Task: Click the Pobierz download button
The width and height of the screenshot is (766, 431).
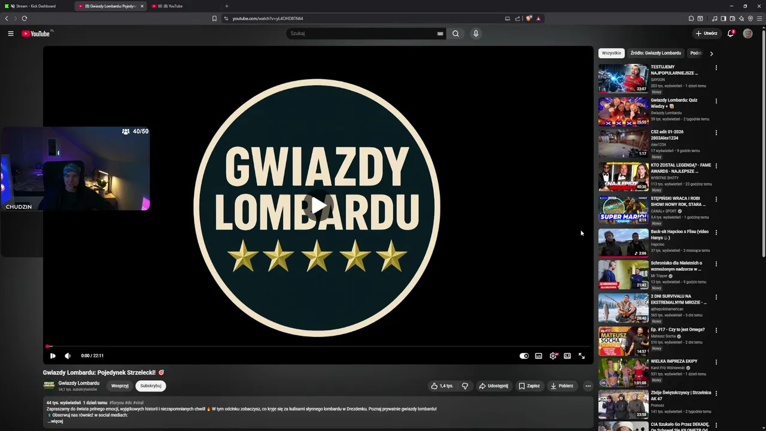Action: 562,386
